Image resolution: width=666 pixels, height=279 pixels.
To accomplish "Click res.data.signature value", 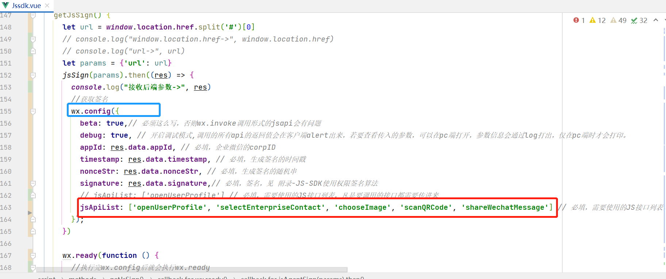I will tap(168, 183).
